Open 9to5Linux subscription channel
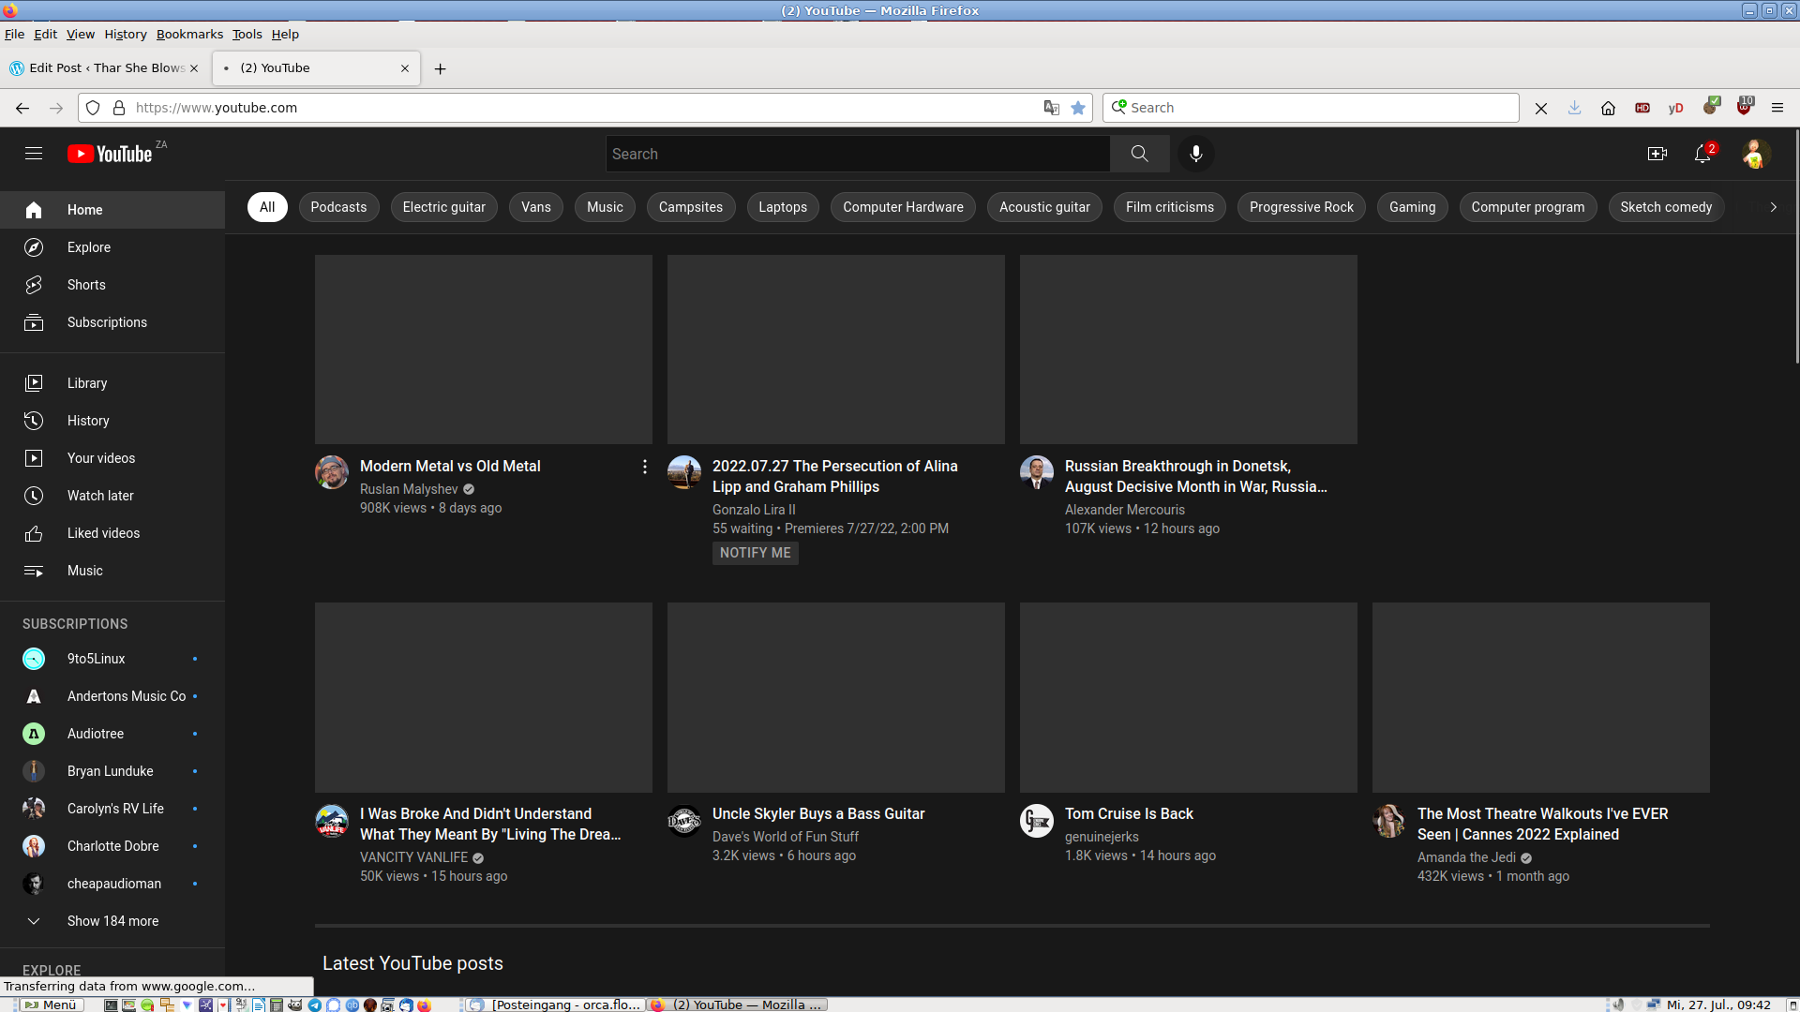Image resolution: width=1800 pixels, height=1012 pixels. (x=112, y=659)
